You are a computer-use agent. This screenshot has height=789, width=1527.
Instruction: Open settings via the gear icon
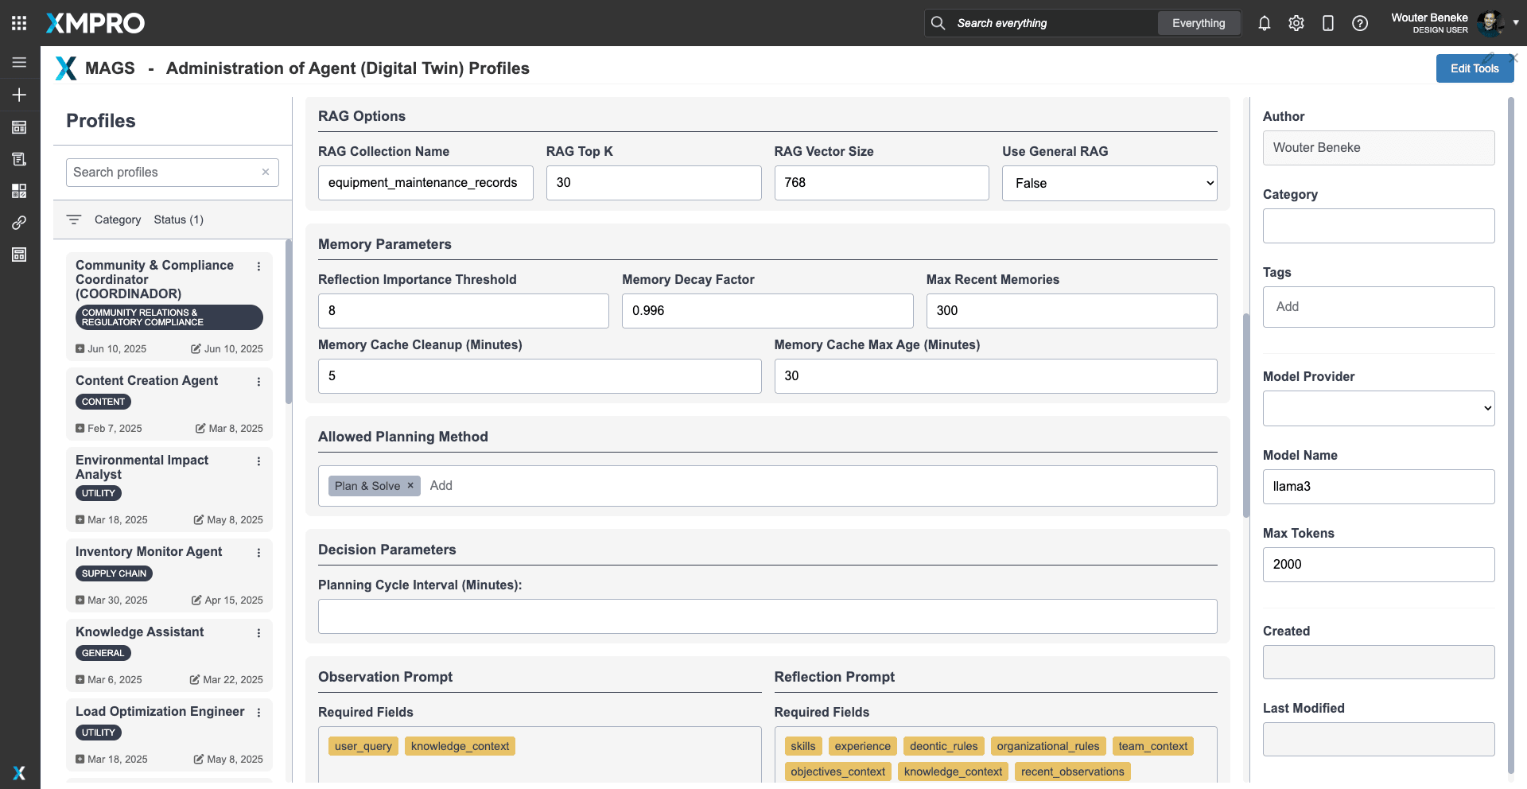pyautogui.click(x=1296, y=23)
